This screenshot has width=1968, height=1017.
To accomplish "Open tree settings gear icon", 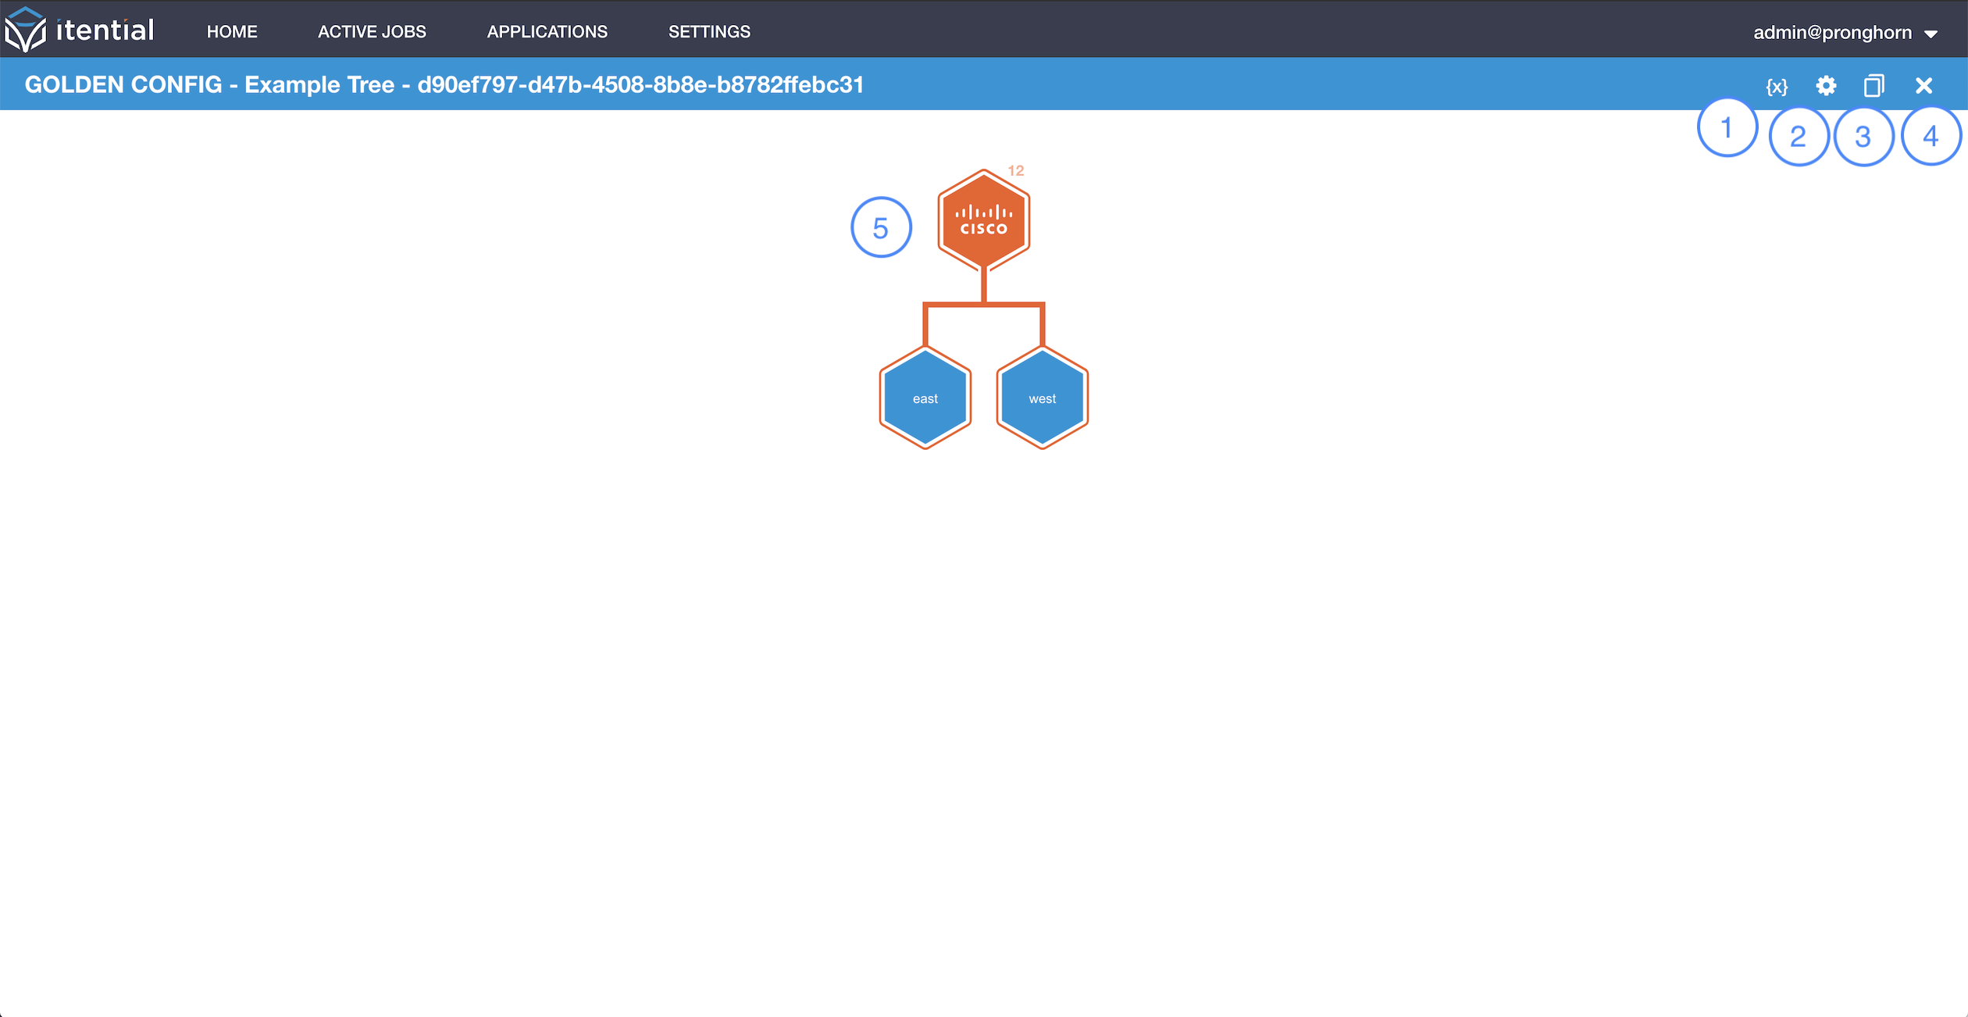I will click(1826, 85).
